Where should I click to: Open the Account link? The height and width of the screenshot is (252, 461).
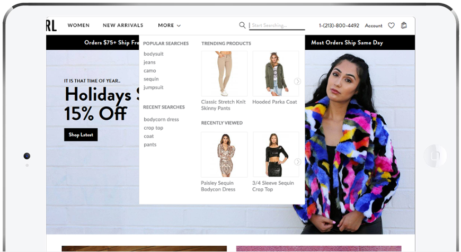(373, 25)
